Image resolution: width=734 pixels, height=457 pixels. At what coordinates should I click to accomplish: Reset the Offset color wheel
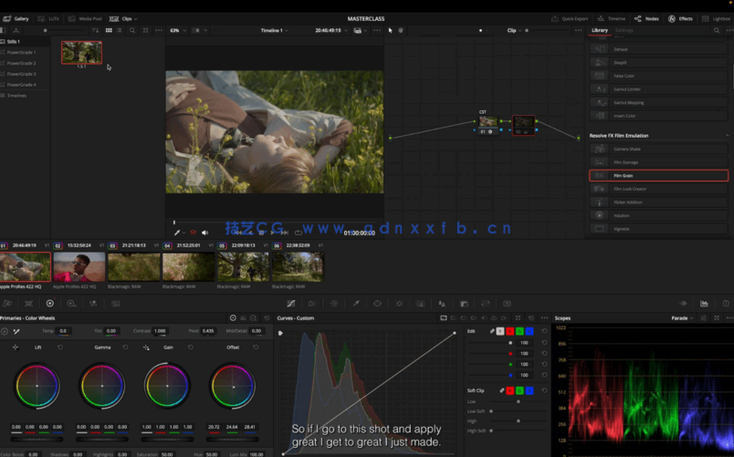256,348
